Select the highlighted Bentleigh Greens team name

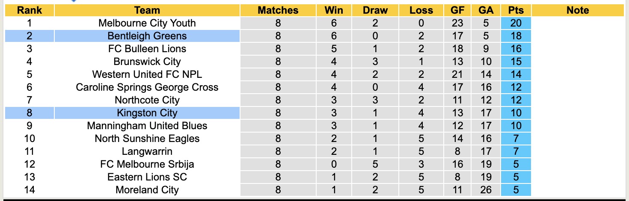point(147,36)
